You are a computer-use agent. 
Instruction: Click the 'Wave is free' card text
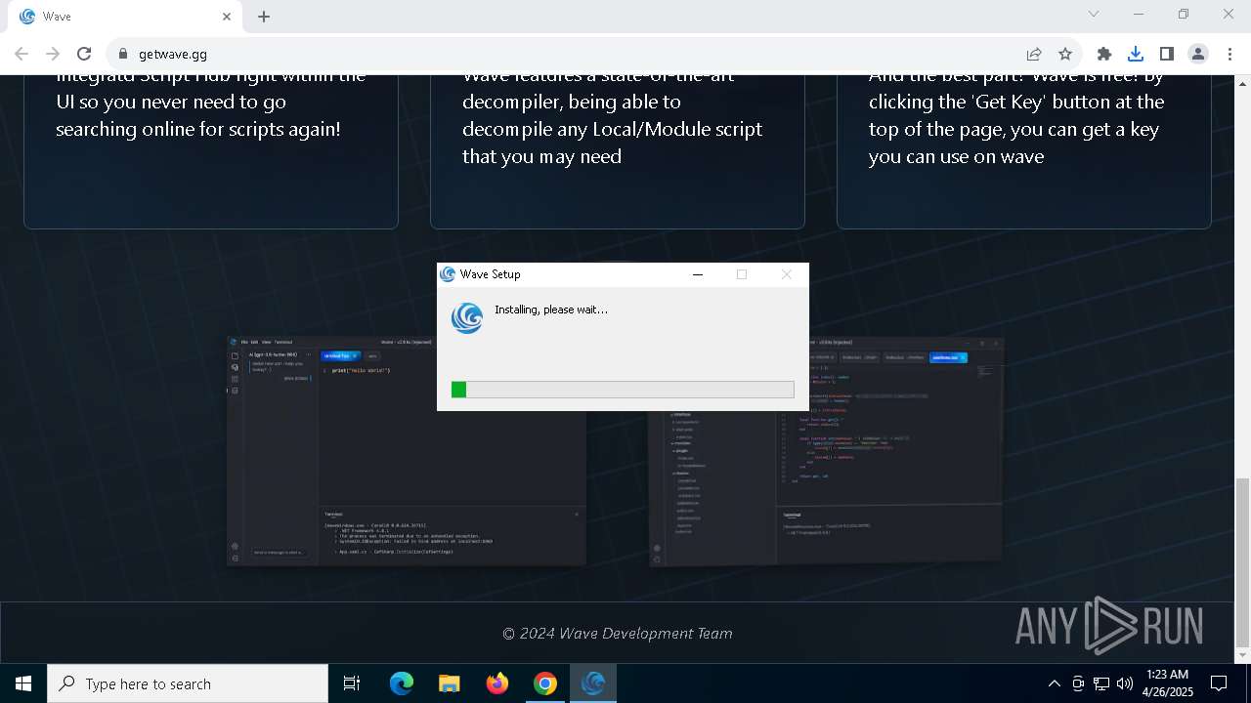(1015, 115)
